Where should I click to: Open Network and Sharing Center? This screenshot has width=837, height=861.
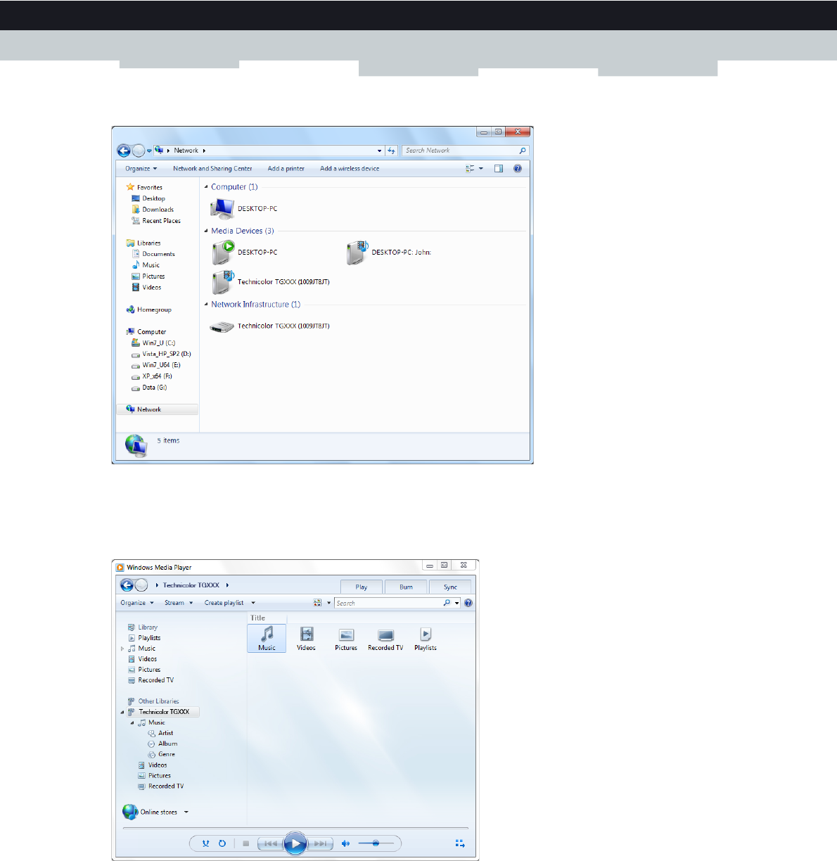212,169
